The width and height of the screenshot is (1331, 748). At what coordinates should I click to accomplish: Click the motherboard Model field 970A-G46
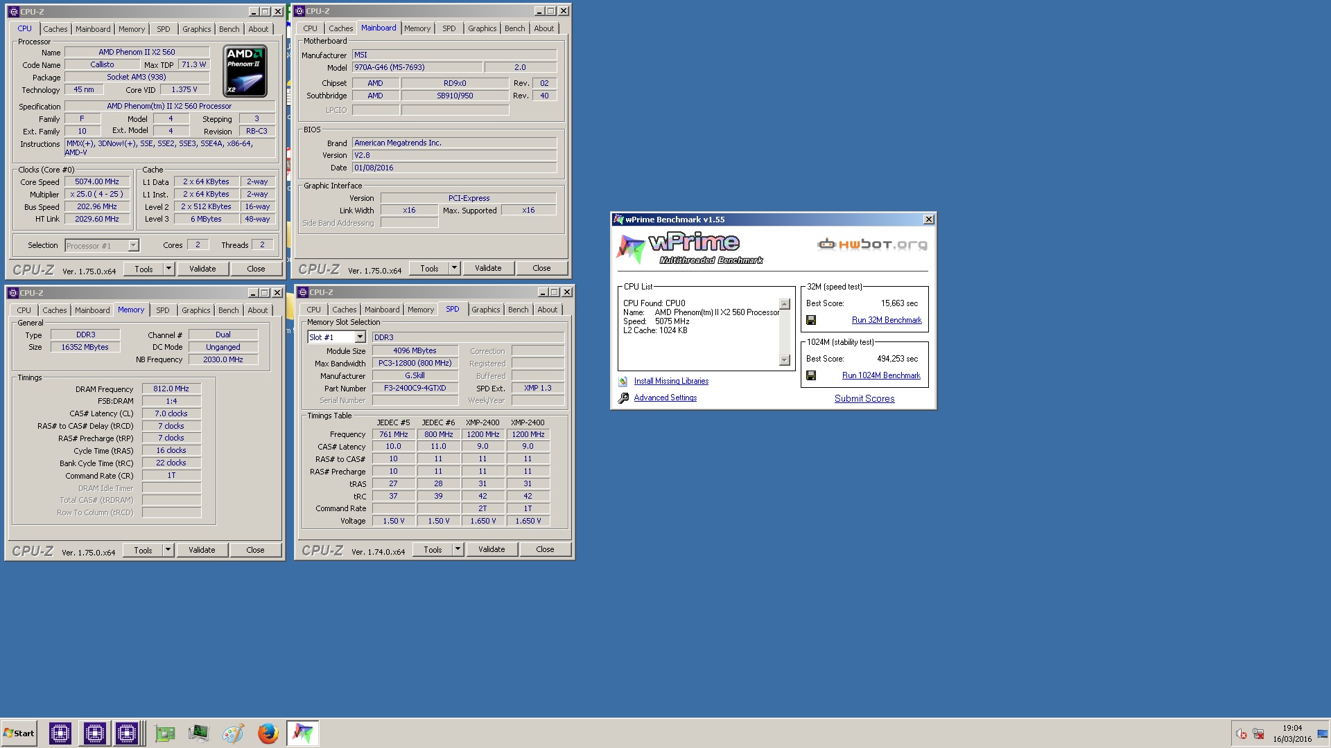tap(417, 67)
